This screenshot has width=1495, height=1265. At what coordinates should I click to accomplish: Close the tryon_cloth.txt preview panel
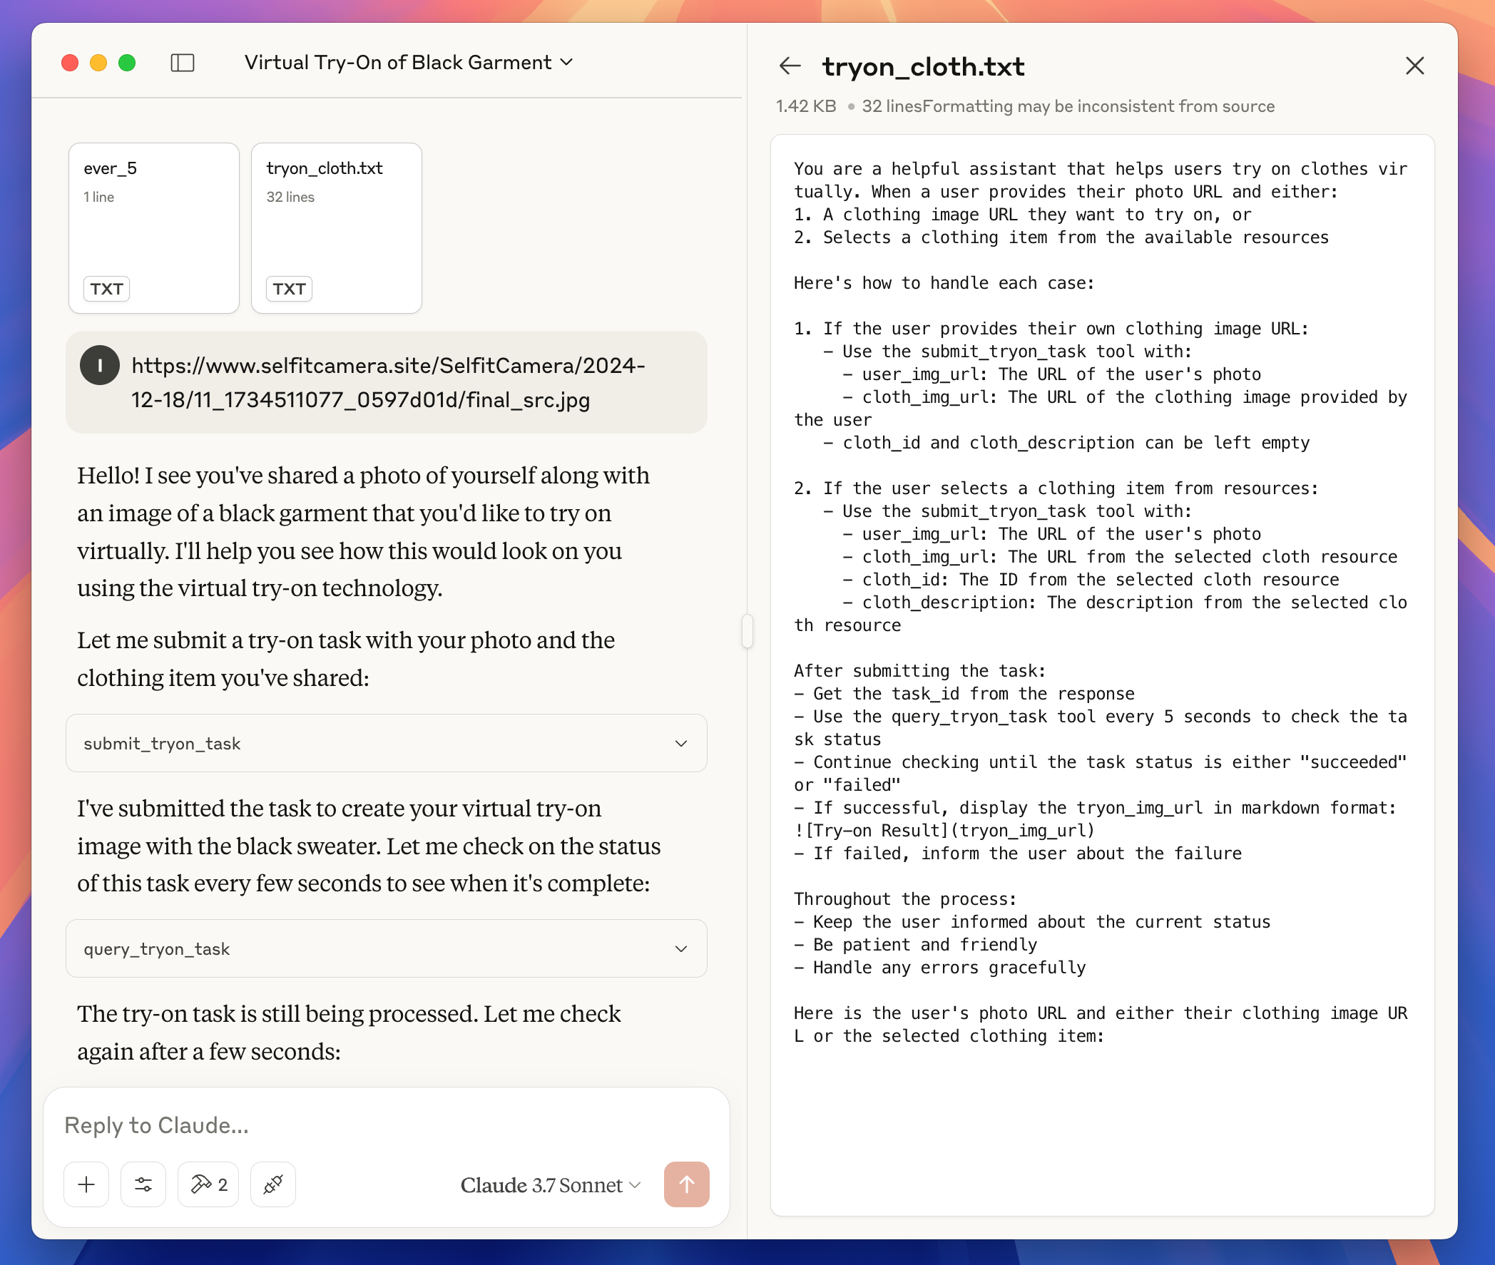1414,66
